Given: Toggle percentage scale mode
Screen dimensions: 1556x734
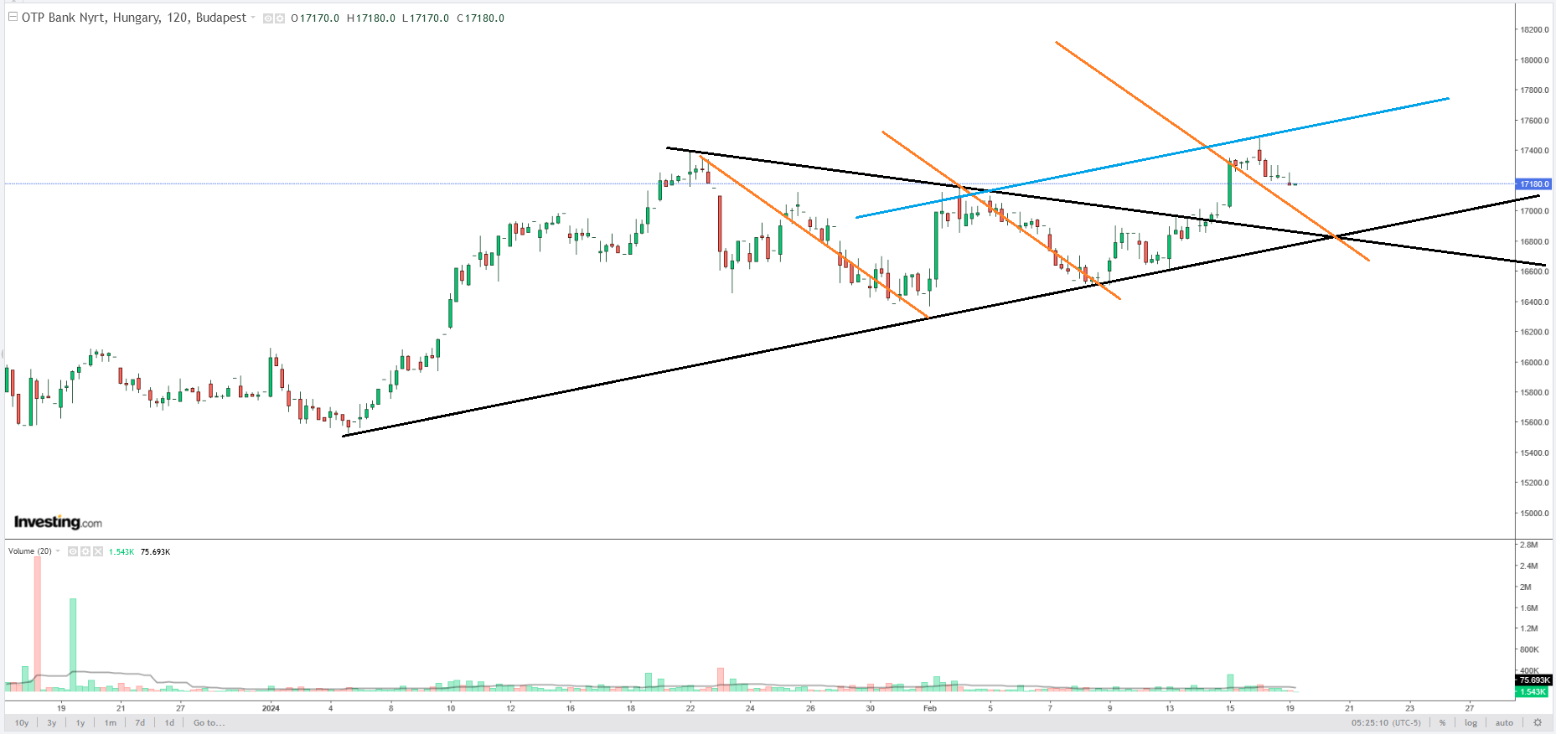Looking at the screenshot, I should [1442, 722].
